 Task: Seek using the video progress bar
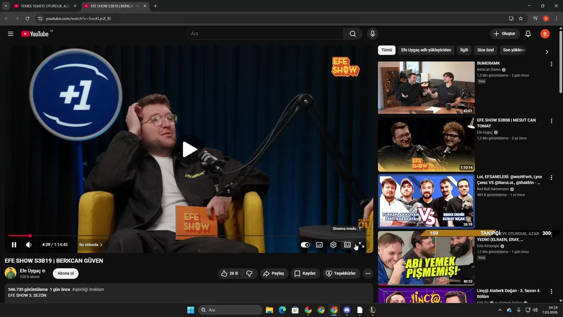pos(189,236)
